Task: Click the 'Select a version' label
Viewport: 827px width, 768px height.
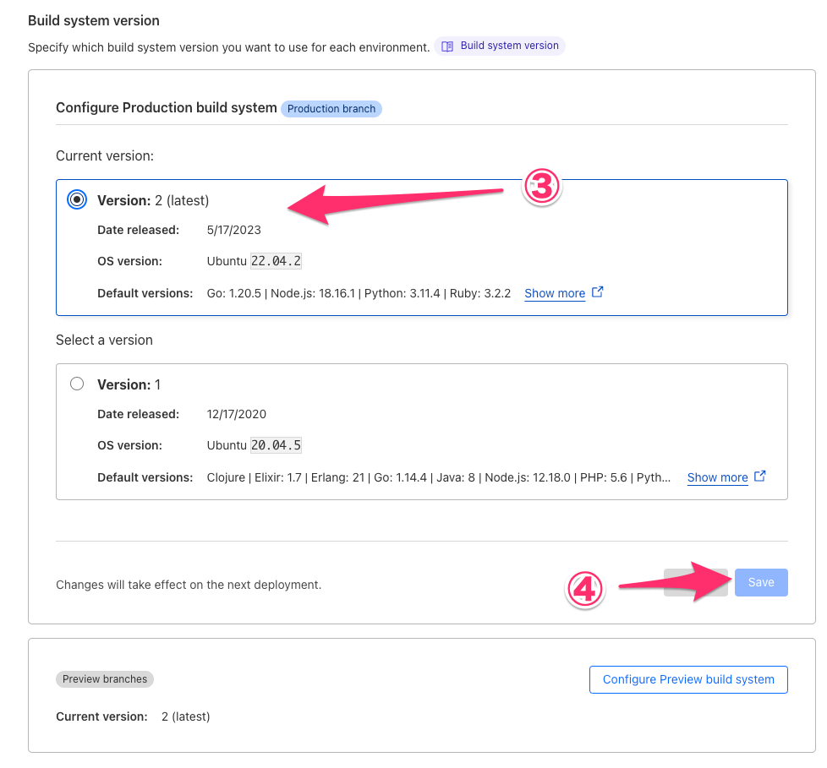Action: pyautogui.click(x=104, y=340)
